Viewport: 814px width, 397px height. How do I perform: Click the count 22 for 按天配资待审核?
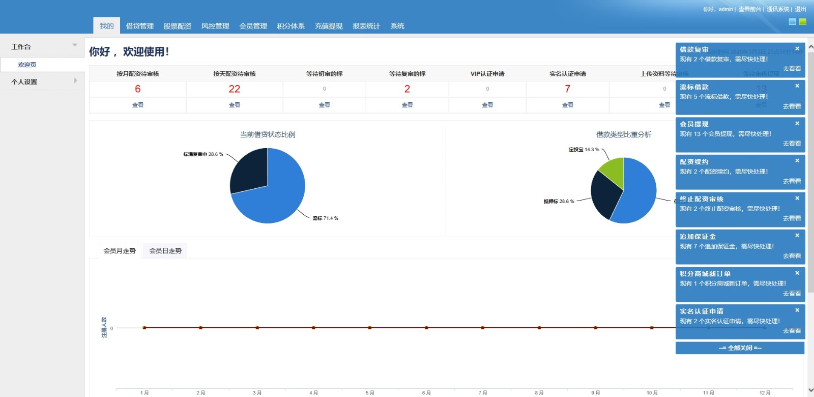point(235,89)
